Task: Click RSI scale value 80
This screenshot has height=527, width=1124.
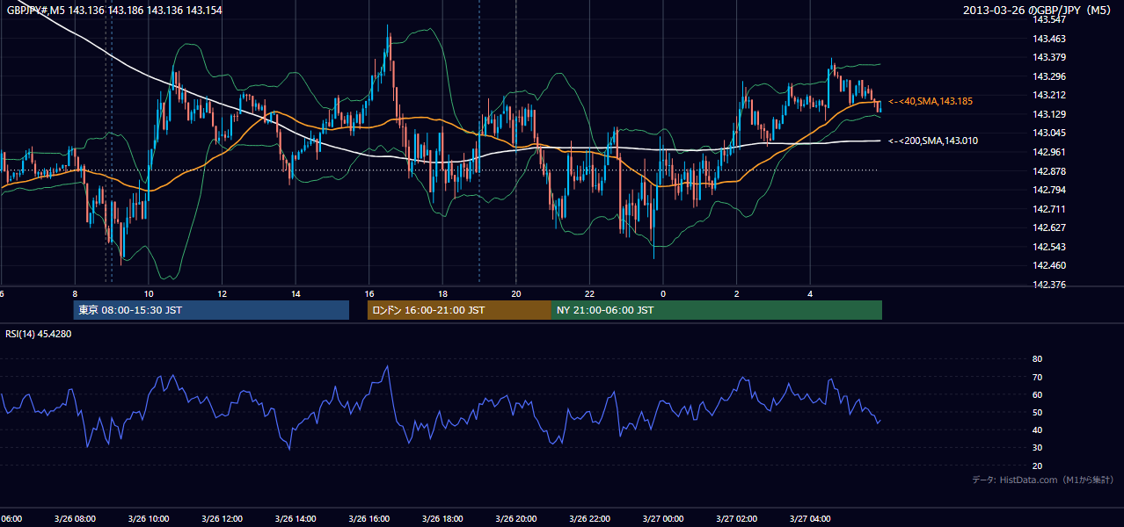Action: (1037, 359)
